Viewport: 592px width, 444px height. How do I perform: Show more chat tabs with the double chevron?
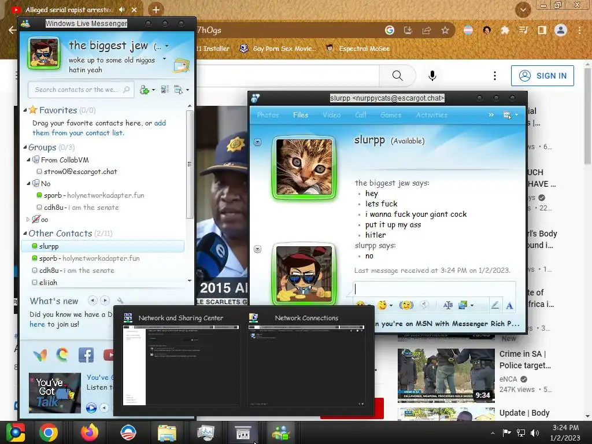coord(491,115)
